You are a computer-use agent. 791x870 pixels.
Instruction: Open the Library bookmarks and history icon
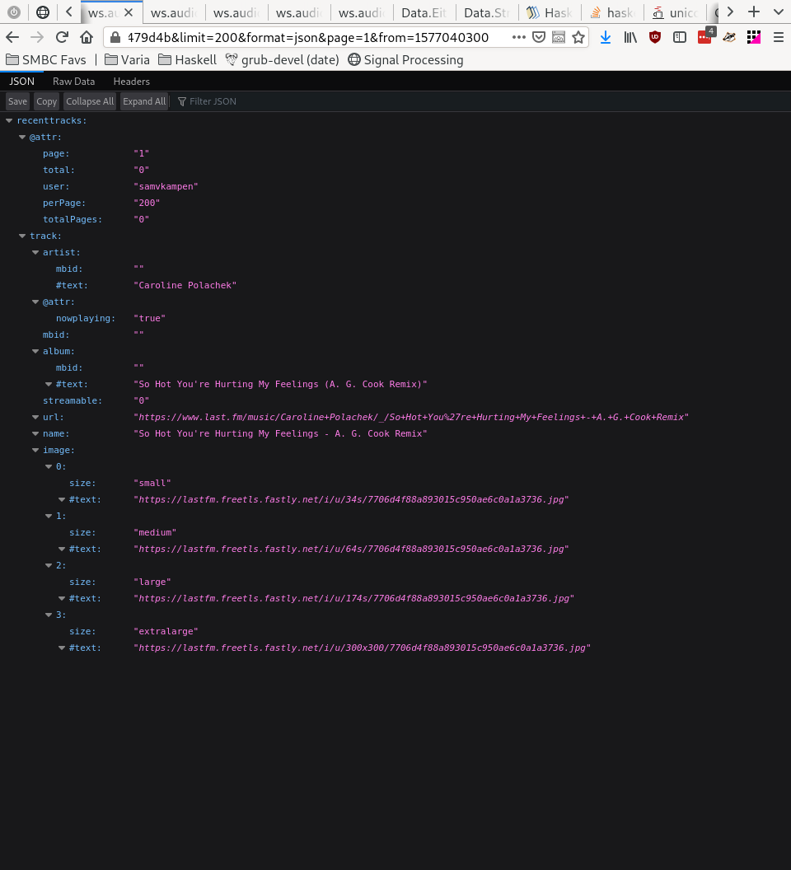[630, 37]
